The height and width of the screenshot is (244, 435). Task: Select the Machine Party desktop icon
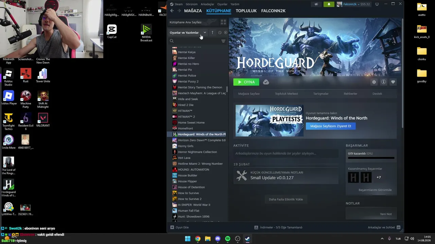[26, 99]
